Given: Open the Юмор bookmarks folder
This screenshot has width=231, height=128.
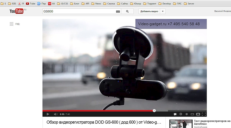Looking at the screenshot, I should pyautogui.click(x=135, y=3).
